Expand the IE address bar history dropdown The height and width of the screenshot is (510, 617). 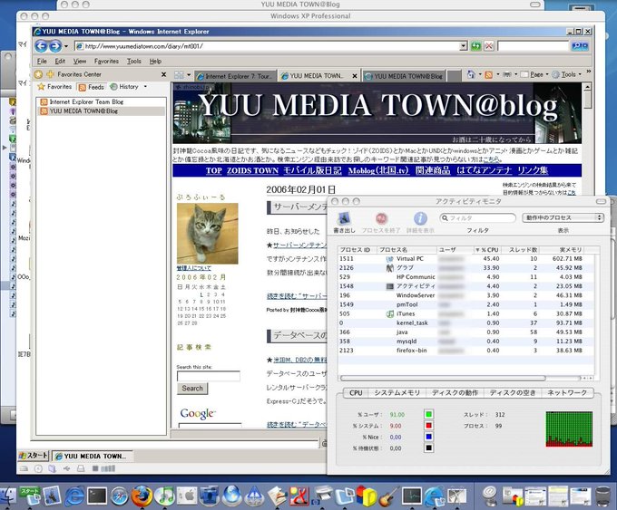tap(464, 46)
